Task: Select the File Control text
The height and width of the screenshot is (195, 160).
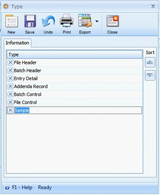Action: coord(25,103)
